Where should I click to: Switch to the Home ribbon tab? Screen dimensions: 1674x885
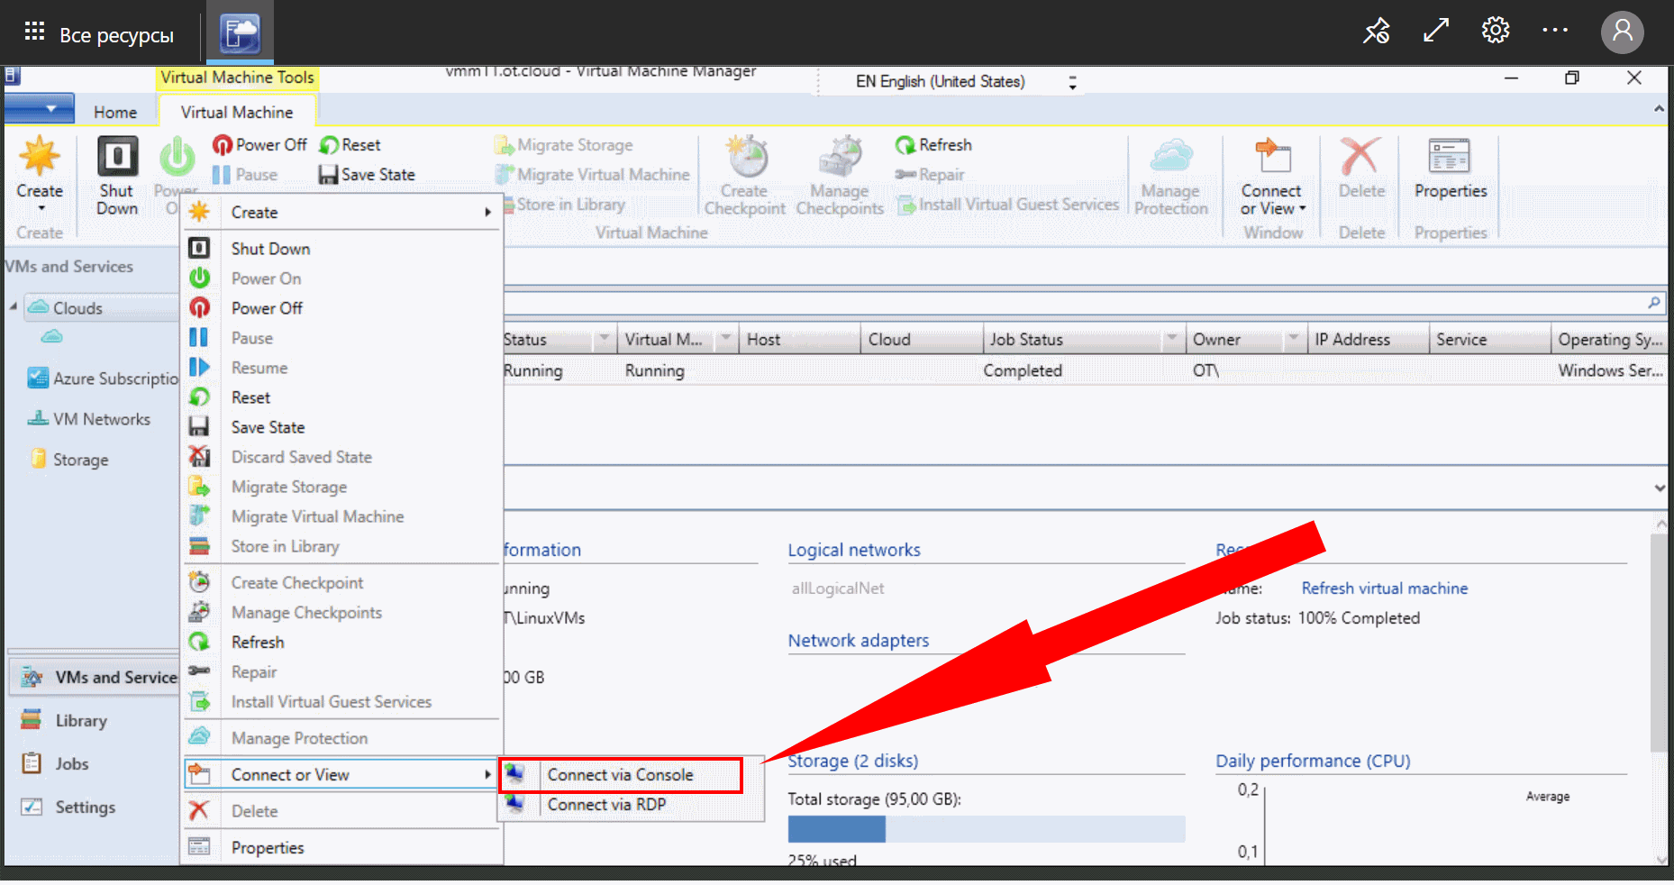[x=115, y=113]
